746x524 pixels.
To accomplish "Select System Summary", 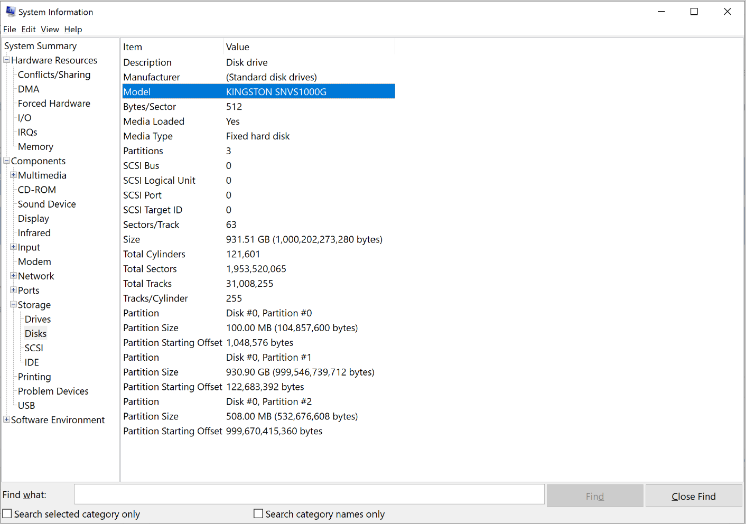I will pyautogui.click(x=40, y=46).
